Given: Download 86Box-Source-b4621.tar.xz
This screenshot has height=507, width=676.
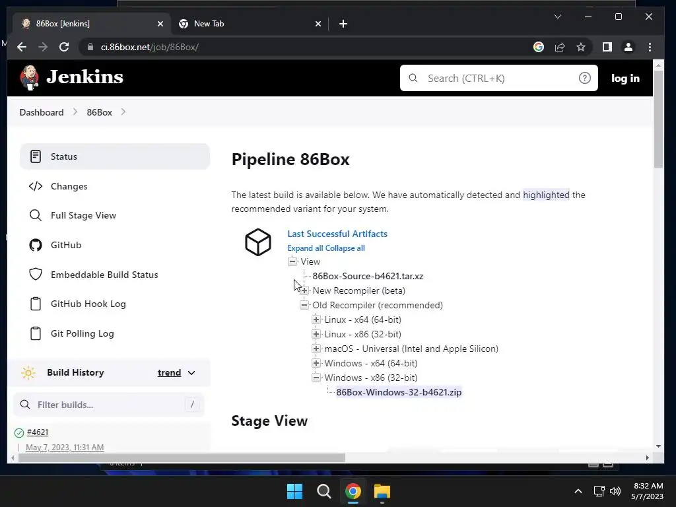Looking at the screenshot, I should [368, 276].
